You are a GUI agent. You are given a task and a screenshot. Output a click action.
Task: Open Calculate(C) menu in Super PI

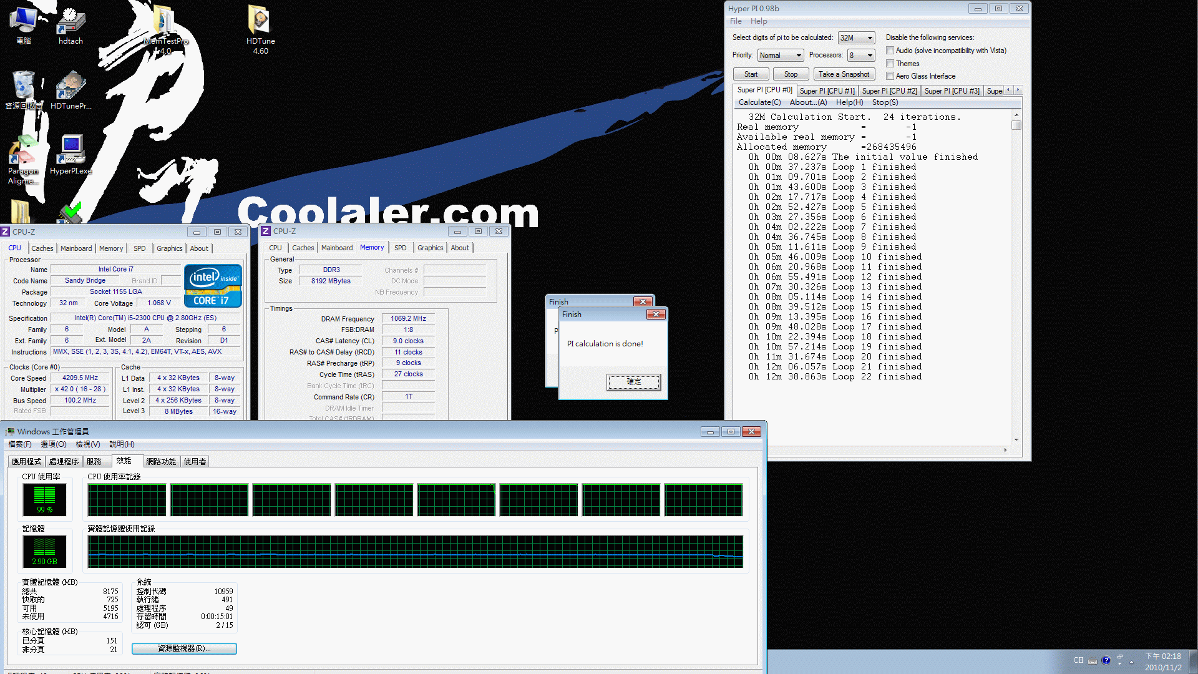(x=759, y=102)
